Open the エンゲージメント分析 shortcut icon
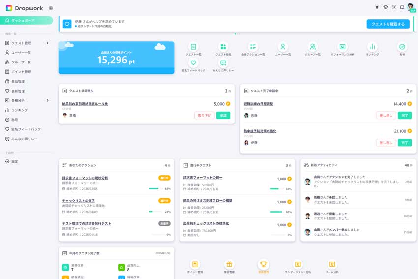 [x=298, y=264]
